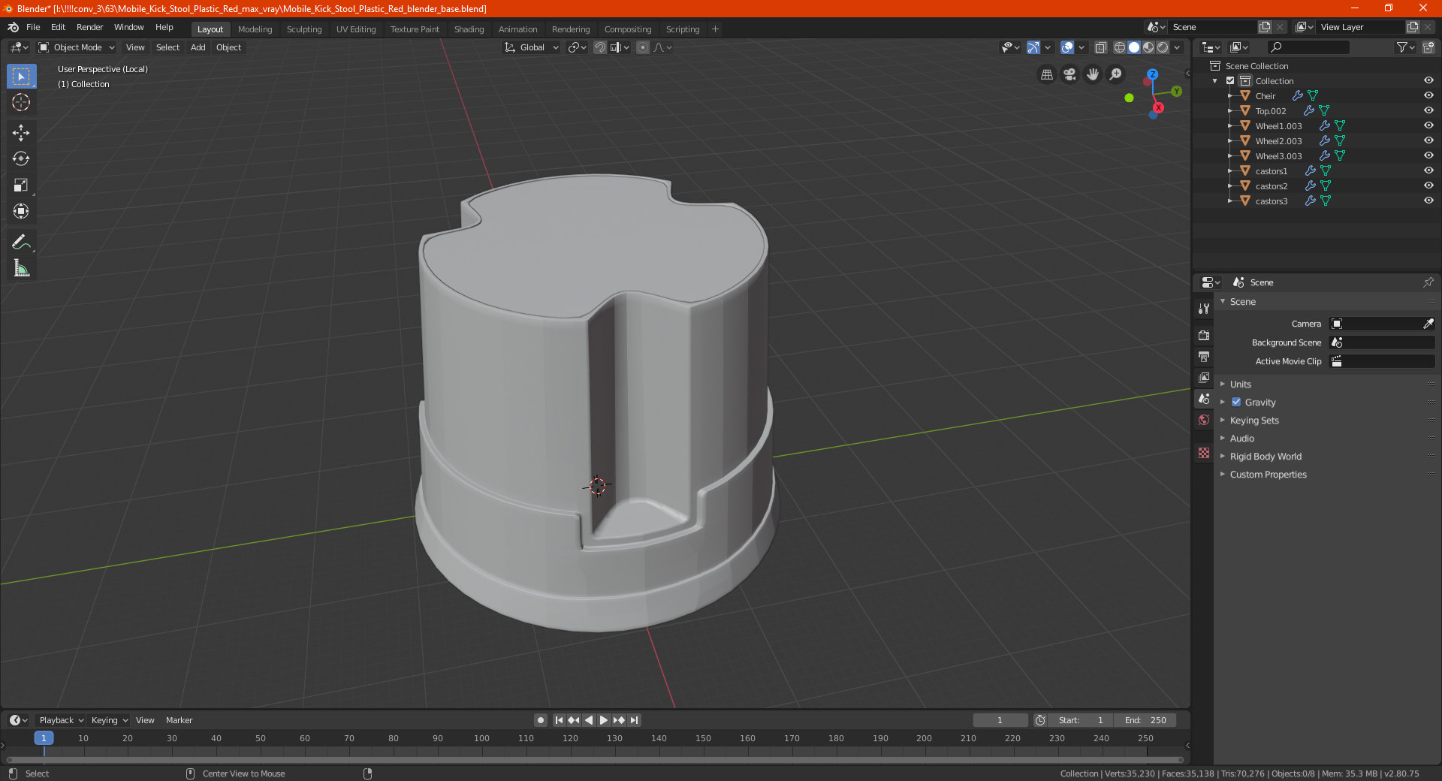Open the World properties tab icon
Image resolution: width=1442 pixels, height=781 pixels.
(x=1204, y=420)
